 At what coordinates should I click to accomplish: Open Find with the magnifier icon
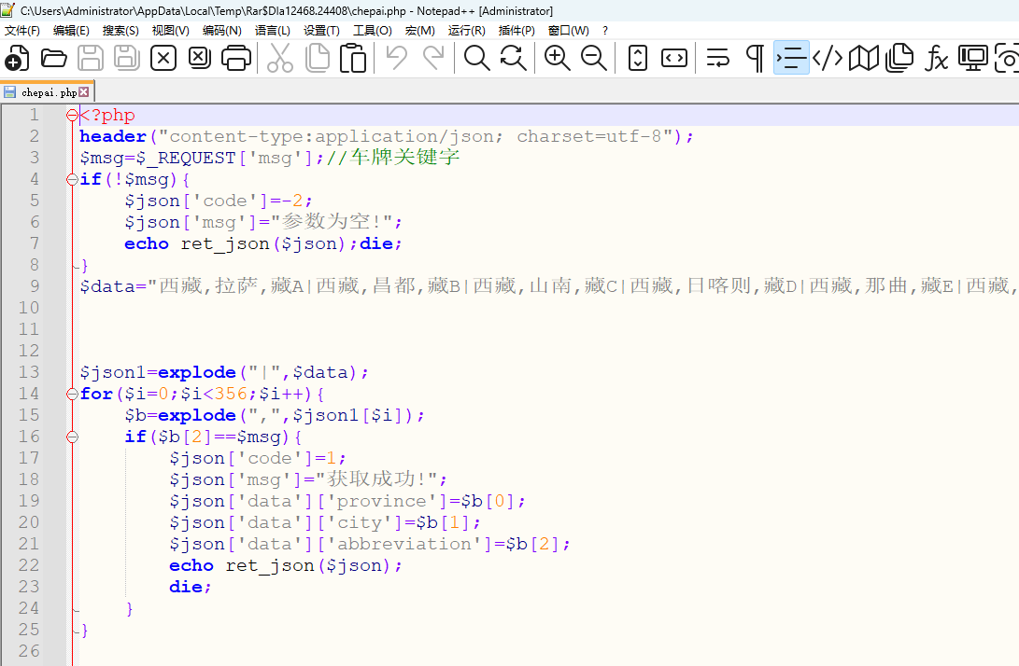pyautogui.click(x=477, y=59)
